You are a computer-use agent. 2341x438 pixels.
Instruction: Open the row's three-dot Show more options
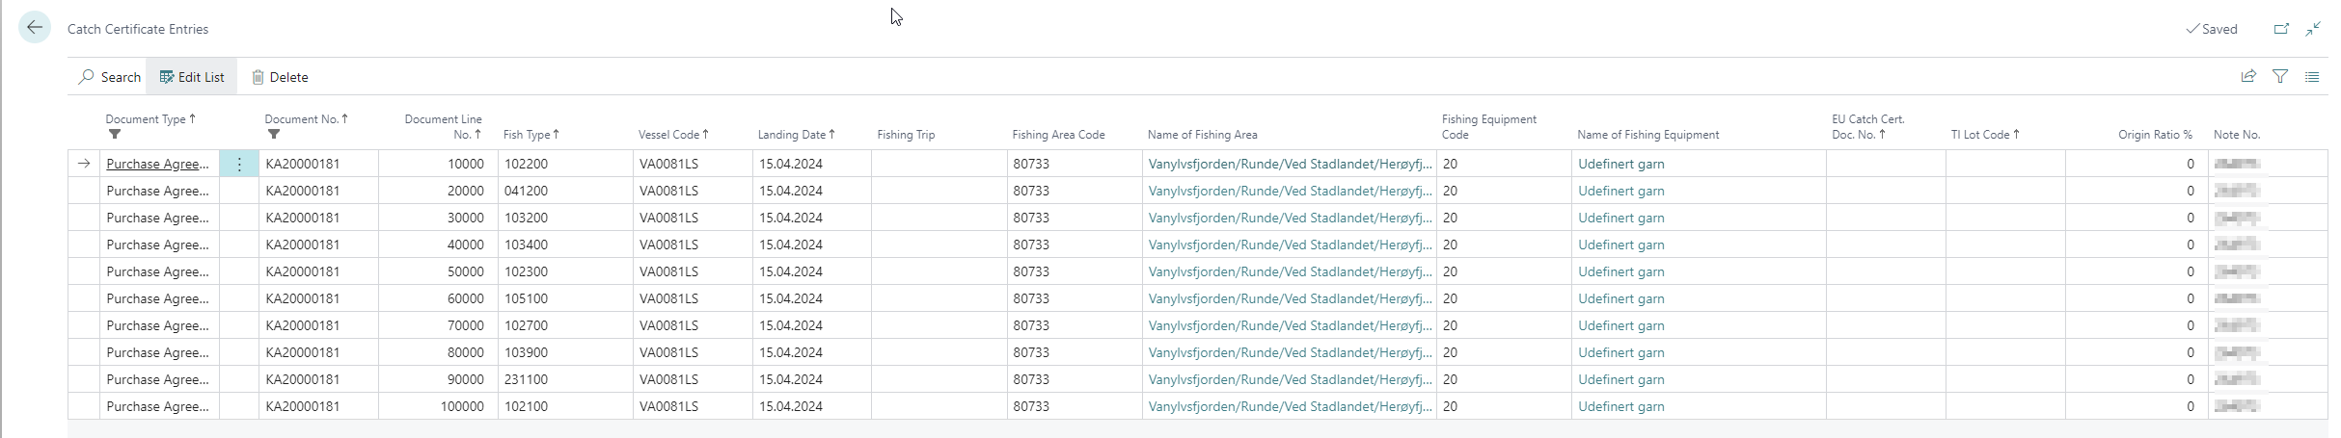click(x=239, y=165)
